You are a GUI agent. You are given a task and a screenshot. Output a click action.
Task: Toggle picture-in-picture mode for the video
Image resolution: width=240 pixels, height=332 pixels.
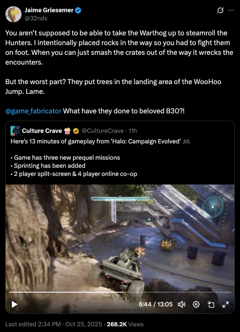coord(211,304)
